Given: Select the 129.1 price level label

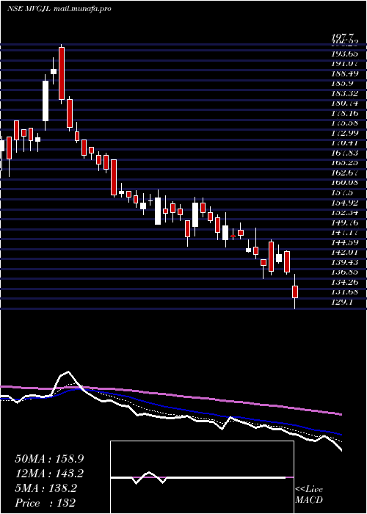Looking at the screenshot, I should [342, 303].
